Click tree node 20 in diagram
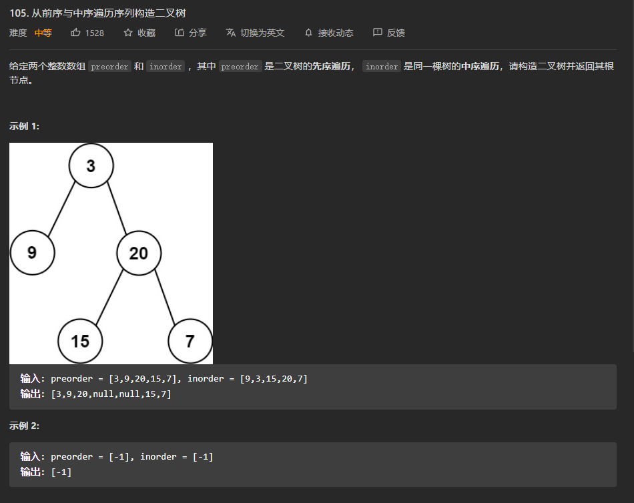 click(139, 253)
